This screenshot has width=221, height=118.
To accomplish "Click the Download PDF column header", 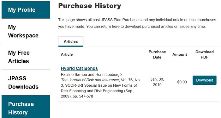I will pyautogui.click(x=205, y=54).
